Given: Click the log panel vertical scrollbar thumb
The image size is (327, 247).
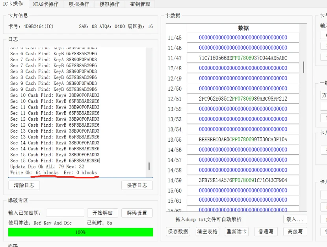Looking at the screenshot, I should pos(149,166).
